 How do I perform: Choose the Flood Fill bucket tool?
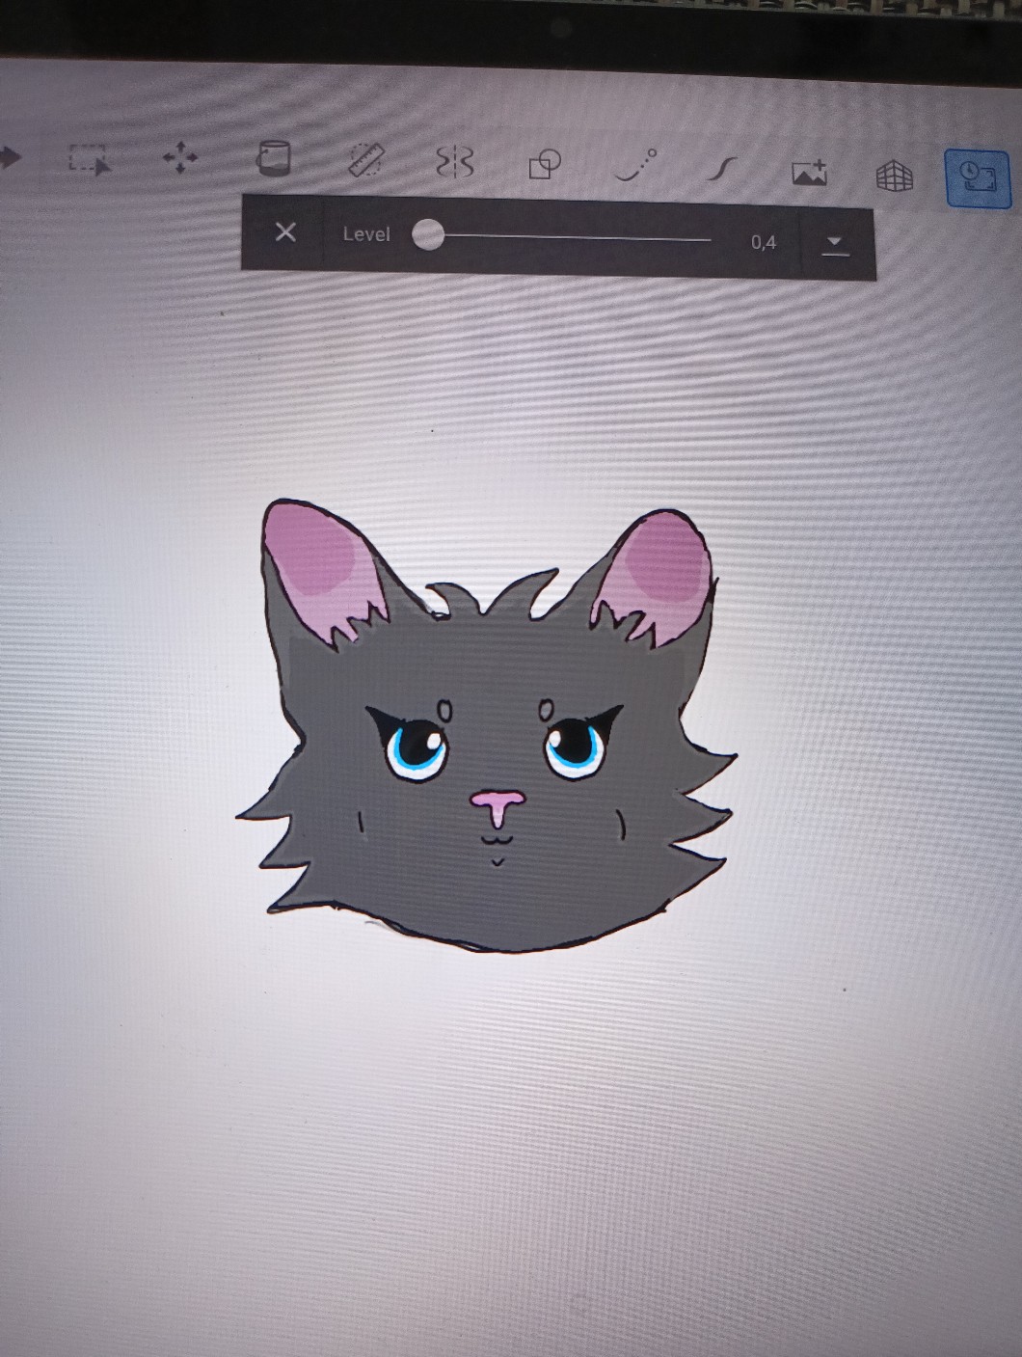[x=273, y=158]
